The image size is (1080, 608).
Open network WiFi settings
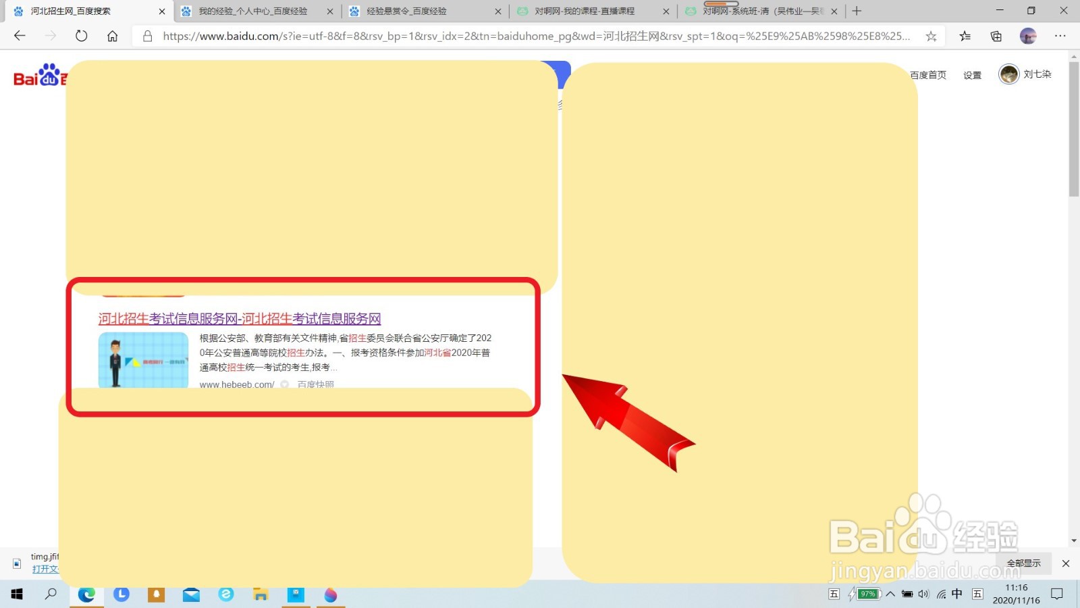(x=941, y=594)
